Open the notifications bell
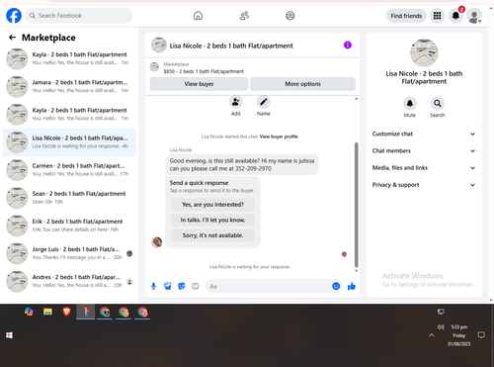 click(x=455, y=16)
